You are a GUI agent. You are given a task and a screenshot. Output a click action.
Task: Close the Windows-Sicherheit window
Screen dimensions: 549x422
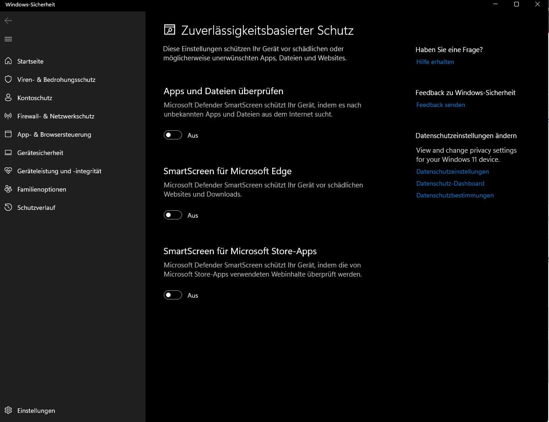point(538,4)
